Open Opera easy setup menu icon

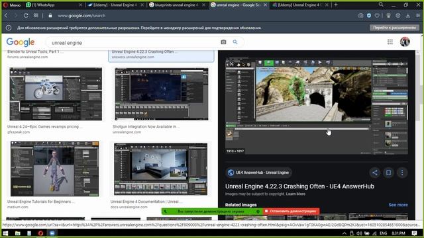418,16
